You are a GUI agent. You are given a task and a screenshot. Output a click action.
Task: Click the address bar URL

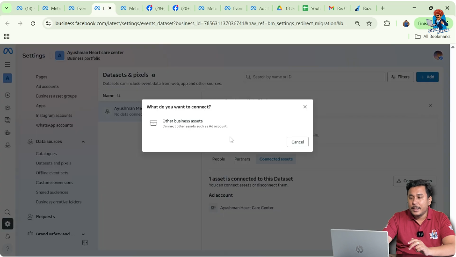[x=201, y=23]
